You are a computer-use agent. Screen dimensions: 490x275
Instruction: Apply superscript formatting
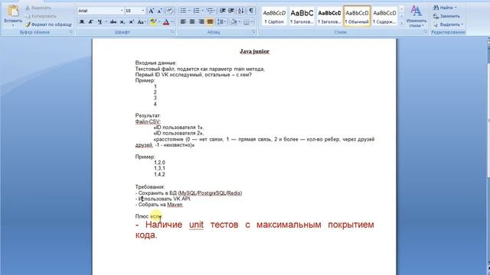click(131, 22)
